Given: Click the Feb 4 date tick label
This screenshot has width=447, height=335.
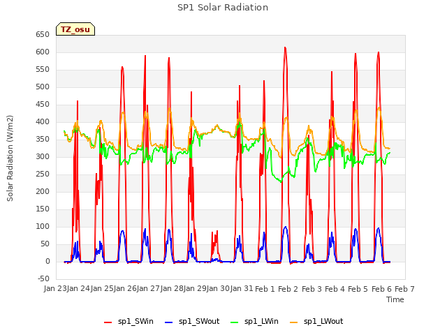Looking at the screenshot, I should click(335, 289).
